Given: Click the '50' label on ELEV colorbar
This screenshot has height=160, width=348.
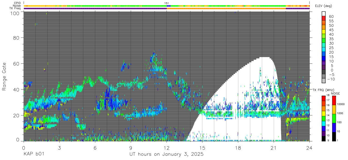Looking at the screenshot, I should (x=331, y=25).
